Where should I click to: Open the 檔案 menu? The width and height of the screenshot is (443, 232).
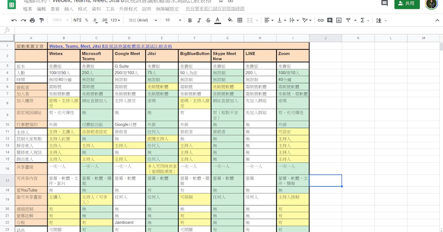(28, 9)
